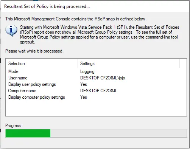Click the Progress label

[x=14, y=126]
